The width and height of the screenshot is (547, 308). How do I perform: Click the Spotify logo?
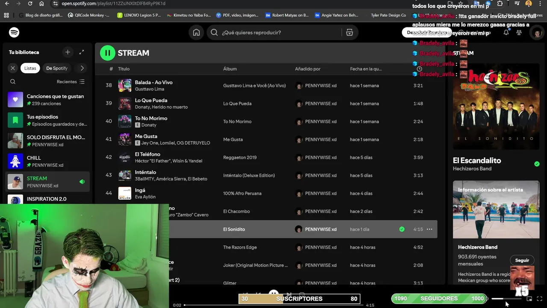pyautogui.click(x=14, y=33)
